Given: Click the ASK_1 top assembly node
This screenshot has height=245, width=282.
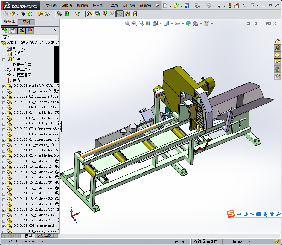Looking at the screenshot, I should coord(12,43).
